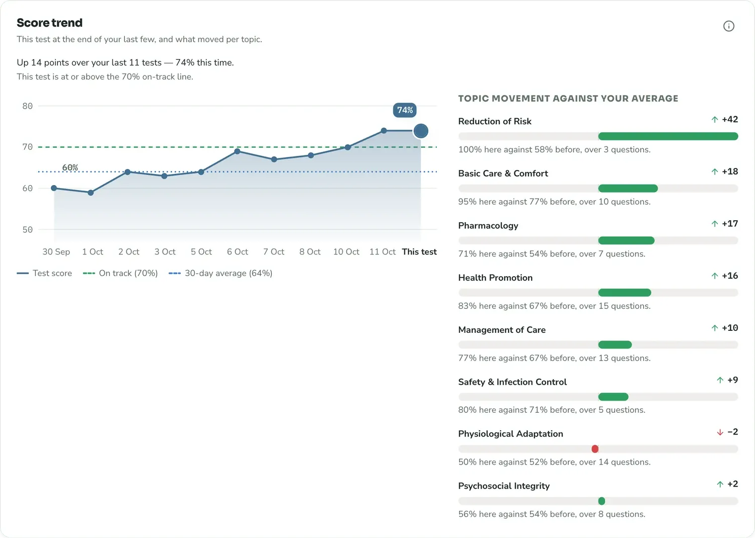This screenshot has height=538, width=755.
Task: Select the 30 Sep data point
Action: (x=54, y=188)
